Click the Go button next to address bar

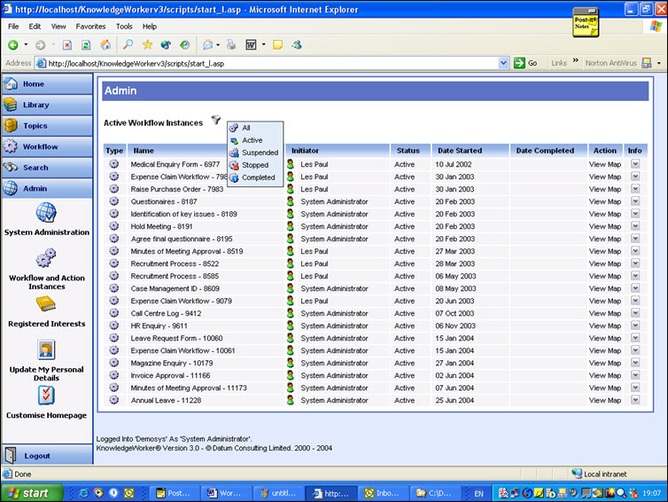525,63
